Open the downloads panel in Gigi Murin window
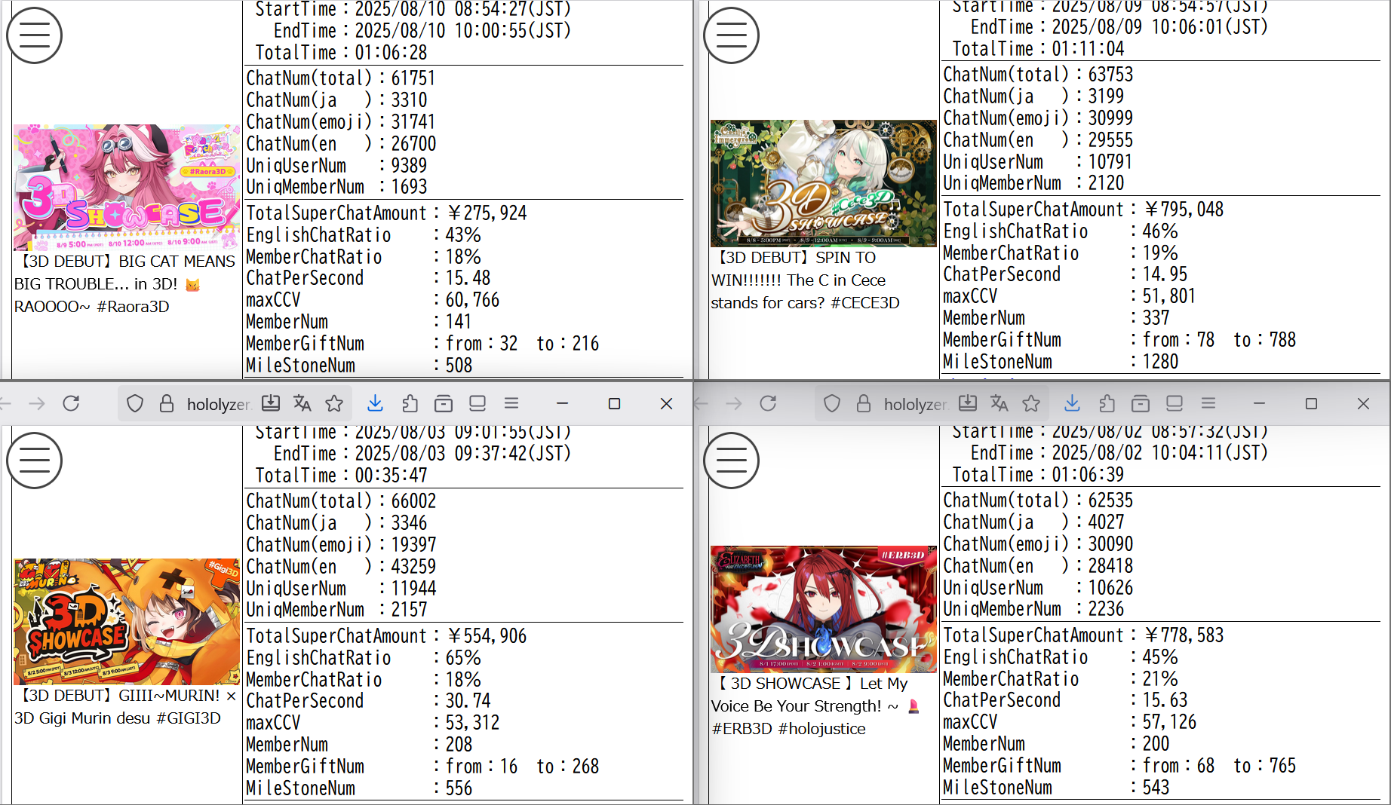Image resolution: width=1391 pixels, height=805 pixels. pyautogui.click(x=375, y=404)
